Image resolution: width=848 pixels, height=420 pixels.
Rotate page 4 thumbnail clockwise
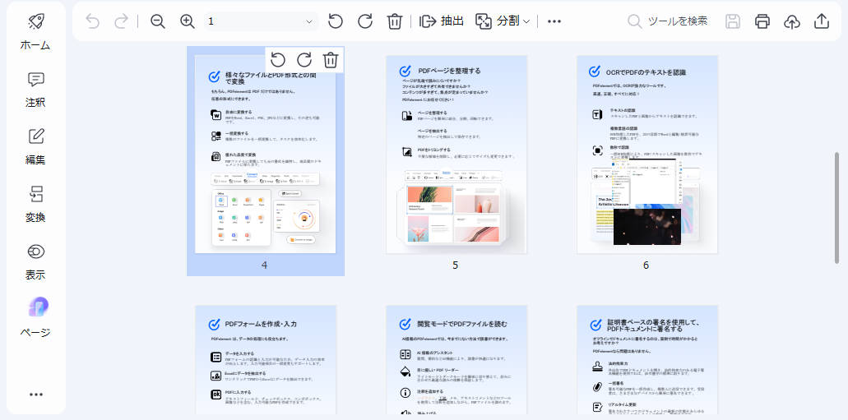click(304, 59)
